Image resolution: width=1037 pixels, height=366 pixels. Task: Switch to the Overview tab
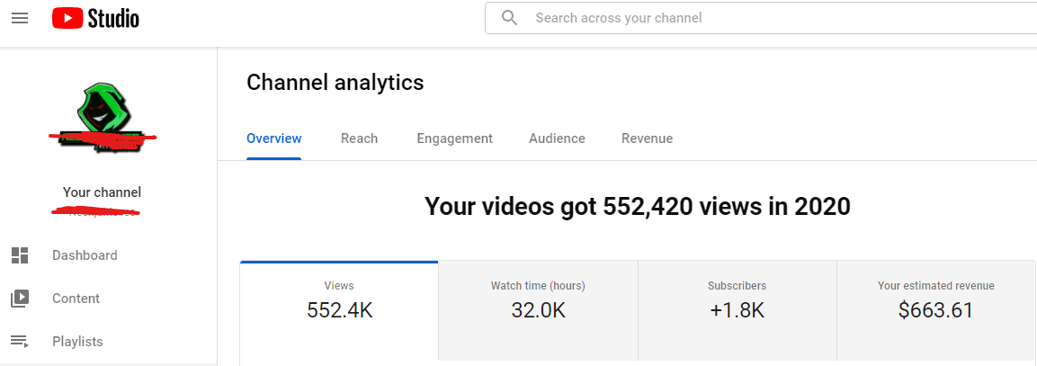[x=273, y=139]
